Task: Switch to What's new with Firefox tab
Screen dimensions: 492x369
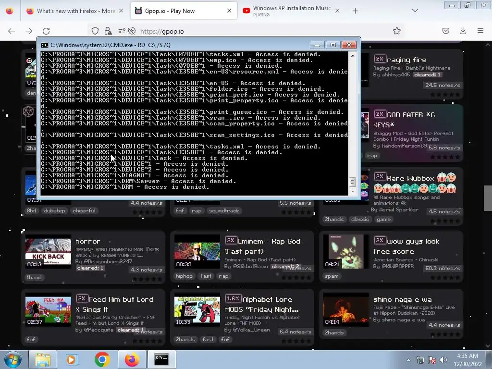Action: click(x=74, y=11)
